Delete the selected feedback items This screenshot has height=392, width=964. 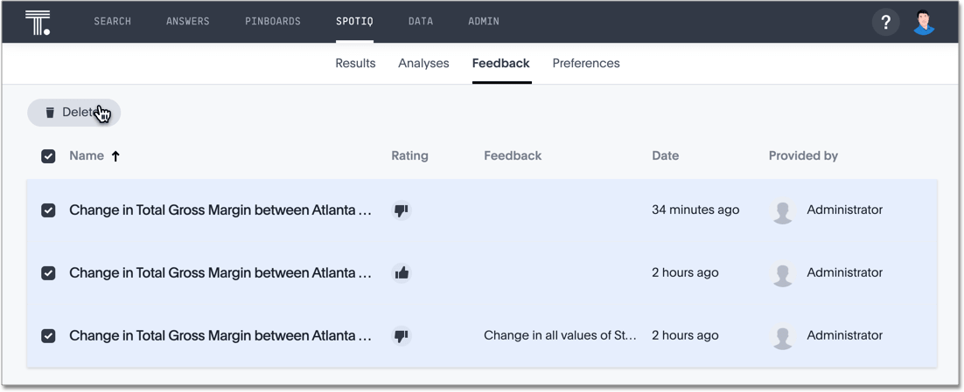pyautogui.click(x=73, y=113)
